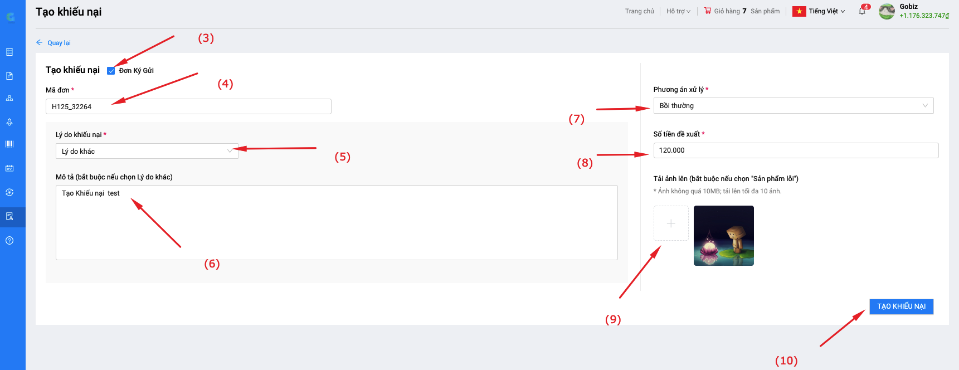959x370 pixels.
Task: Click the TẠO KHIẾU NẠI button
Action: (901, 306)
